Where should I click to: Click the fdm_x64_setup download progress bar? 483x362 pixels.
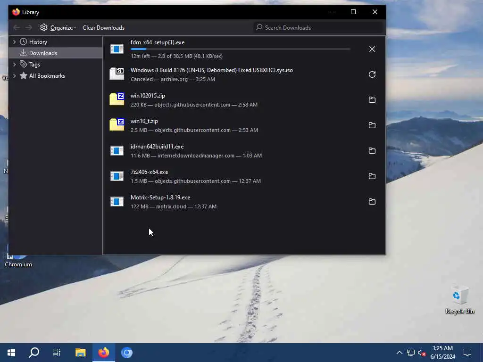click(x=240, y=49)
